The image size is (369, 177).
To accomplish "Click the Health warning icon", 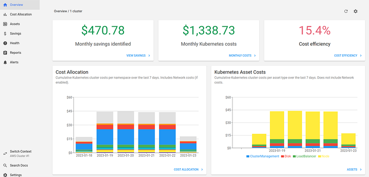I will (x=5, y=43).
